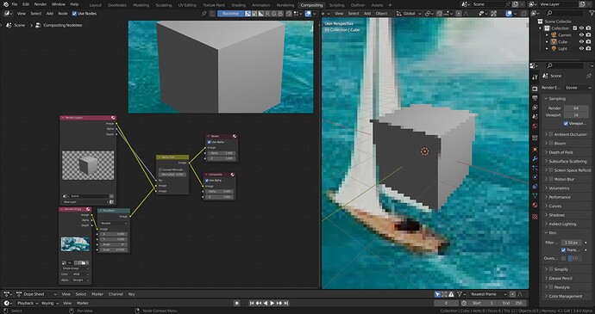The height and width of the screenshot is (314, 595).
Task: Click the Play animation button
Action: pos(272,303)
